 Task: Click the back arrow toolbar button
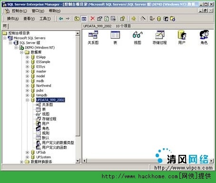coord(61,19)
